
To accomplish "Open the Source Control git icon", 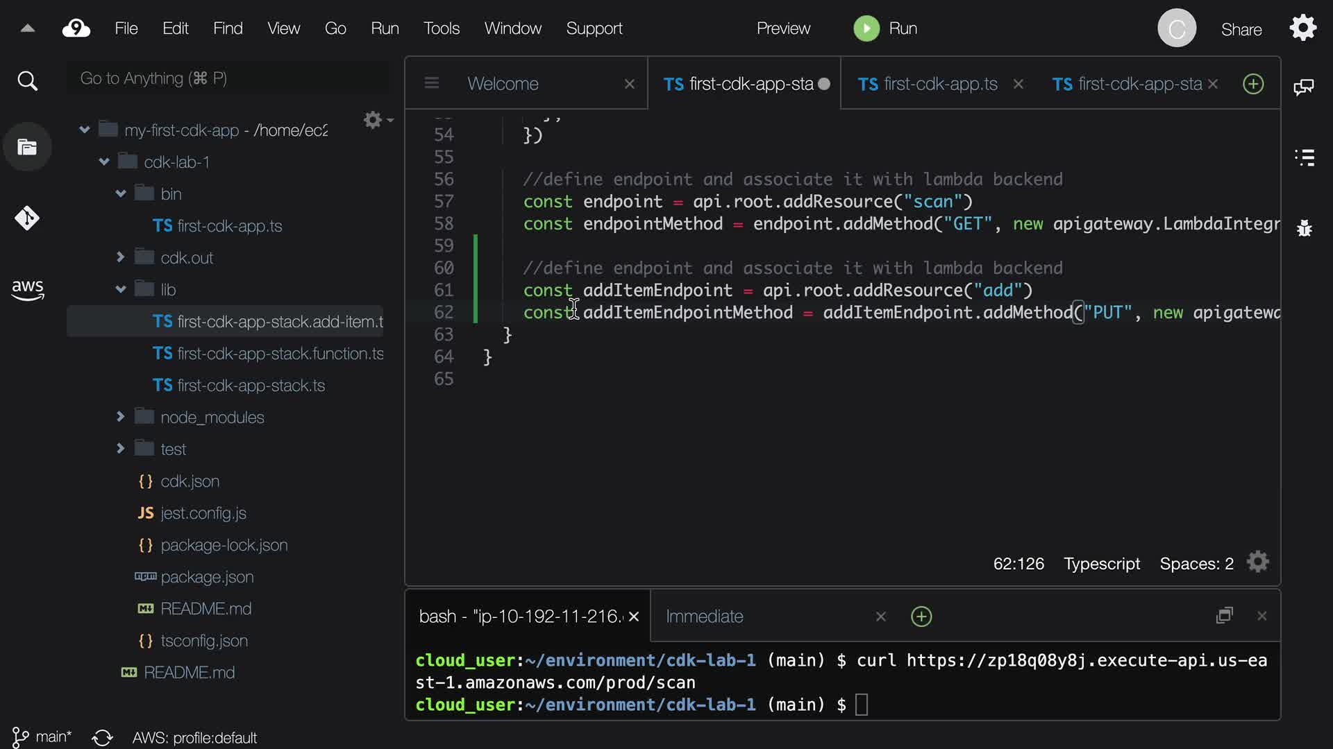I will (x=27, y=218).
